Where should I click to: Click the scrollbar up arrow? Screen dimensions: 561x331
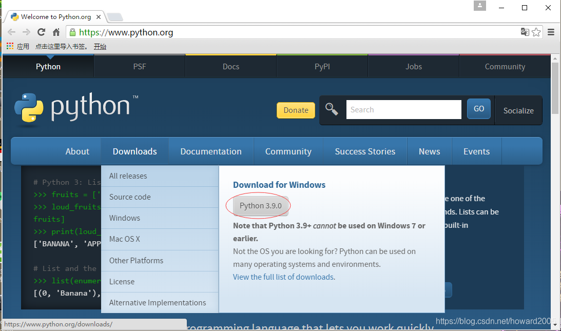pos(555,58)
